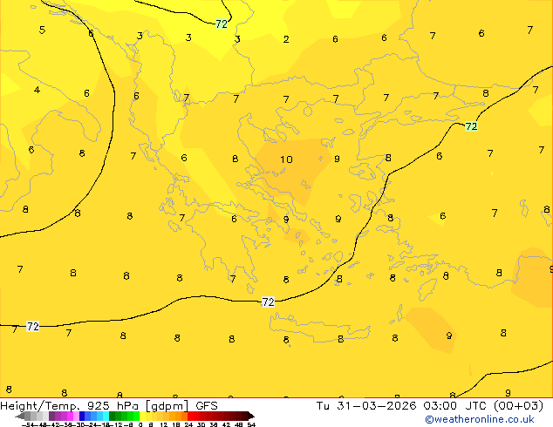
Task: Click the legend tick label 12
Action: coord(164,425)
